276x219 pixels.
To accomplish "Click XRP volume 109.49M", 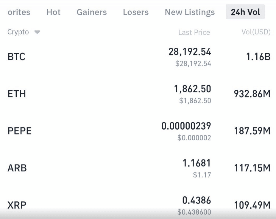I will [252, 205].
